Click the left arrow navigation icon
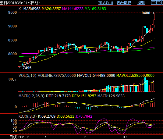 [154, 2]
